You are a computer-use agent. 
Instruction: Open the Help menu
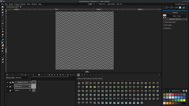[40, 4]
